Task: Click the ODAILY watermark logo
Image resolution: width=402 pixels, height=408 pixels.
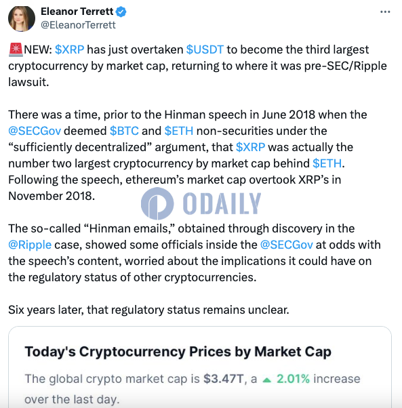Action: pos(201,203)
